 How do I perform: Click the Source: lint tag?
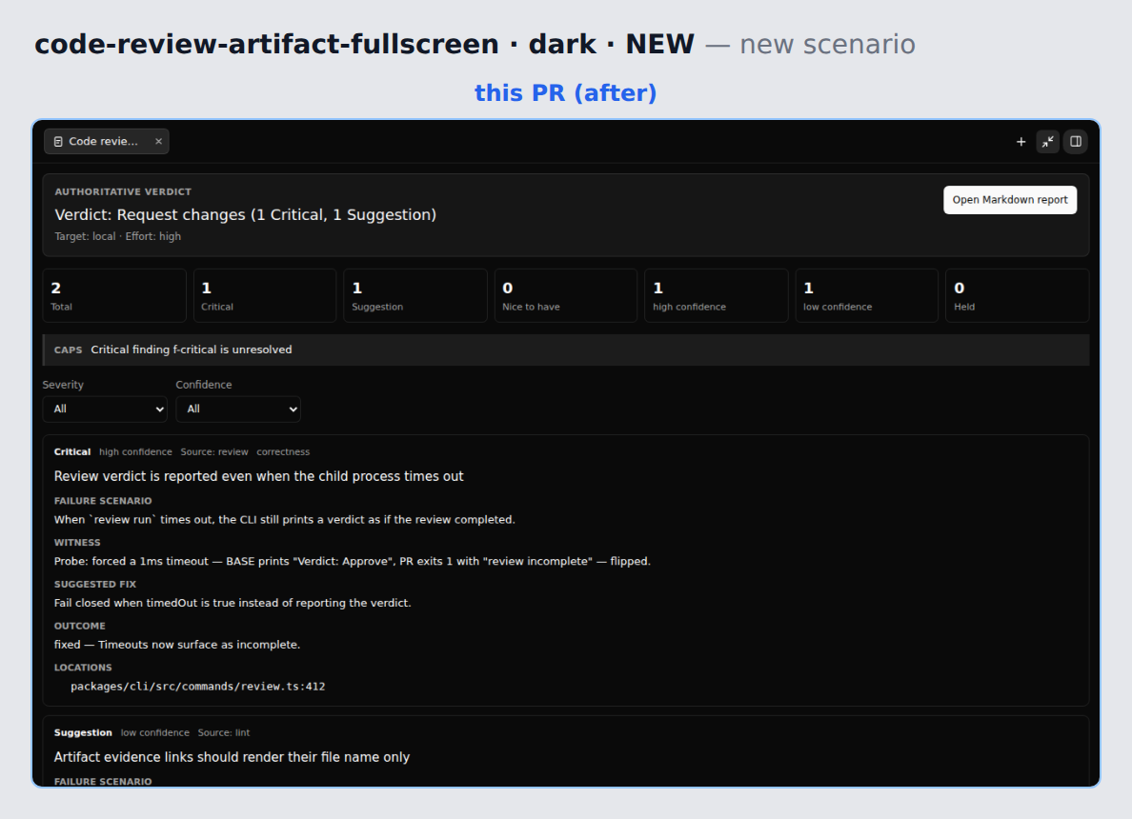point(224,732)
